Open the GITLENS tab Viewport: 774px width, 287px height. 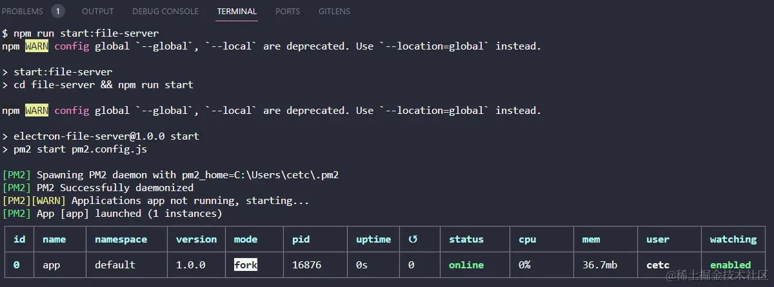(x=335, y=12)
